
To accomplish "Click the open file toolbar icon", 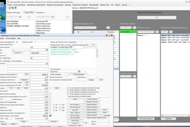I will [10, 8].
